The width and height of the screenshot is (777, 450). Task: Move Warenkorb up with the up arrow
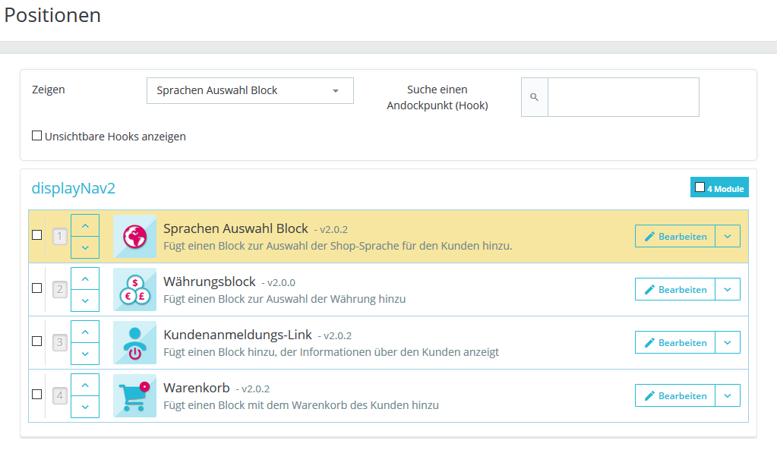[85, 385]
